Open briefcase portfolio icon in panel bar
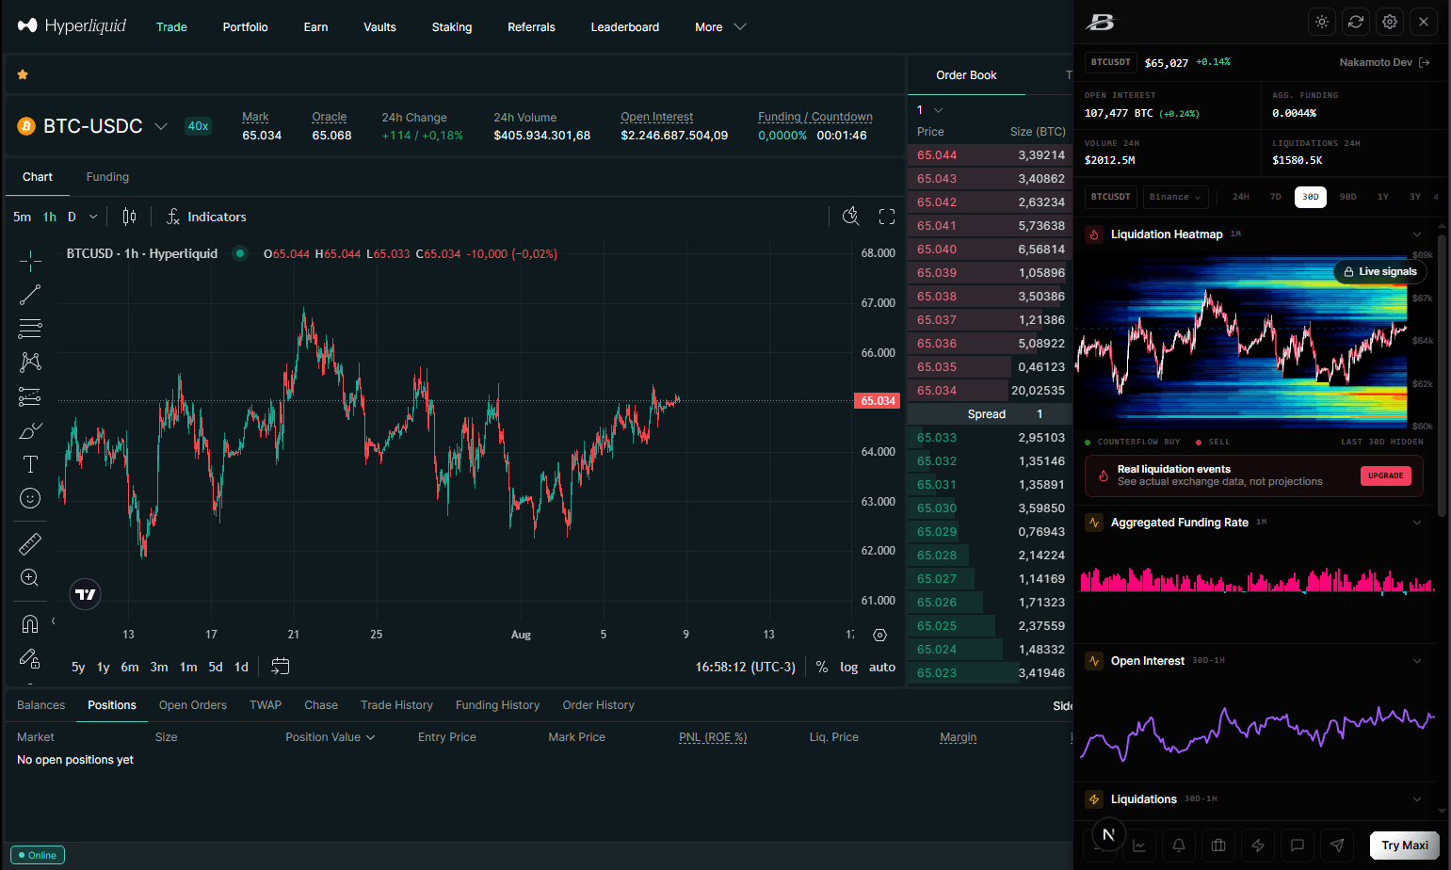The width and height of the screenshot is (1451, 870). [1218, 846]
